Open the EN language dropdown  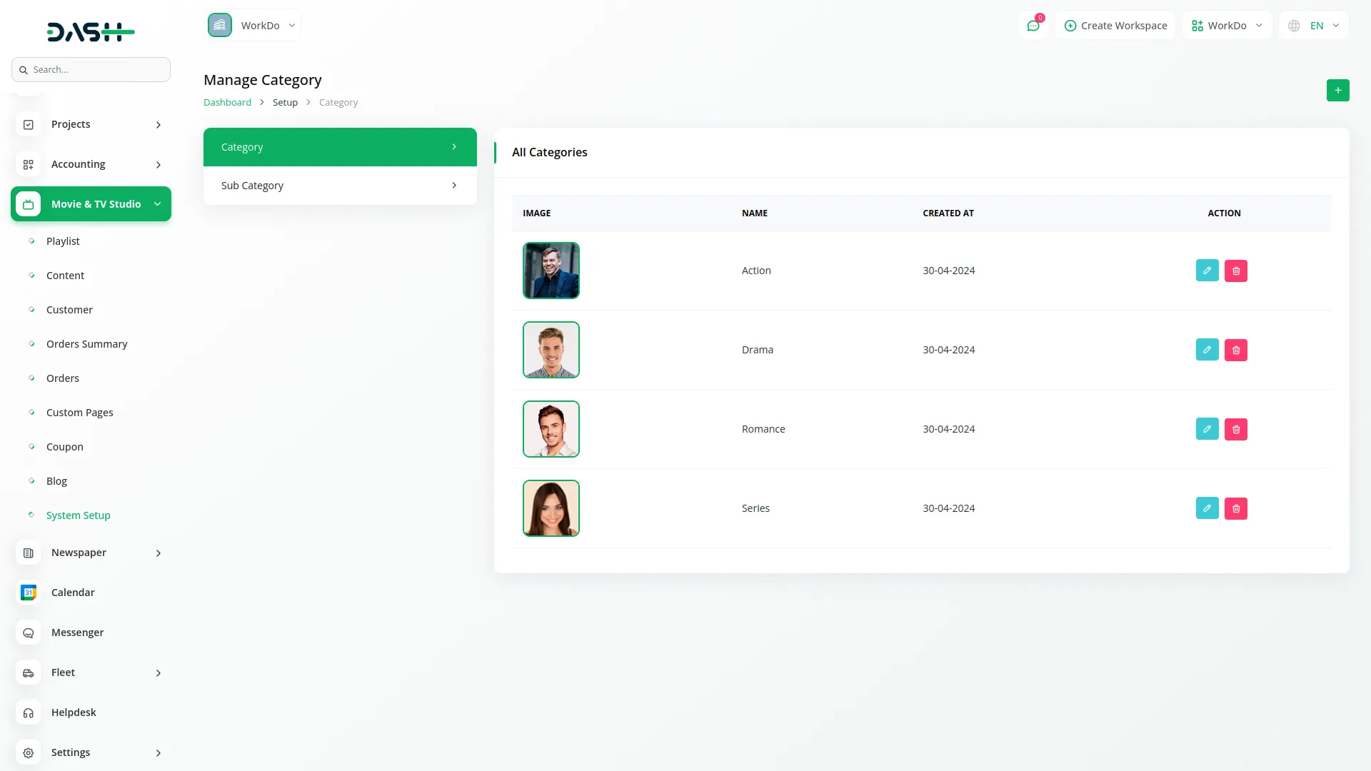(x=1314, y=26)
